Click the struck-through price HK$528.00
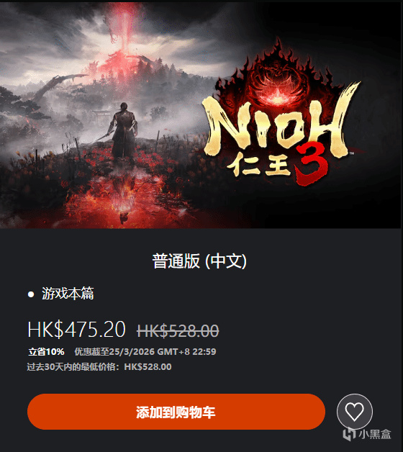Image resolution: width=403 pixels, height=452 pixels. point(178,330)
